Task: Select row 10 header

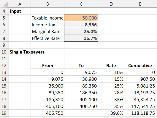Action: coord(4,52)
